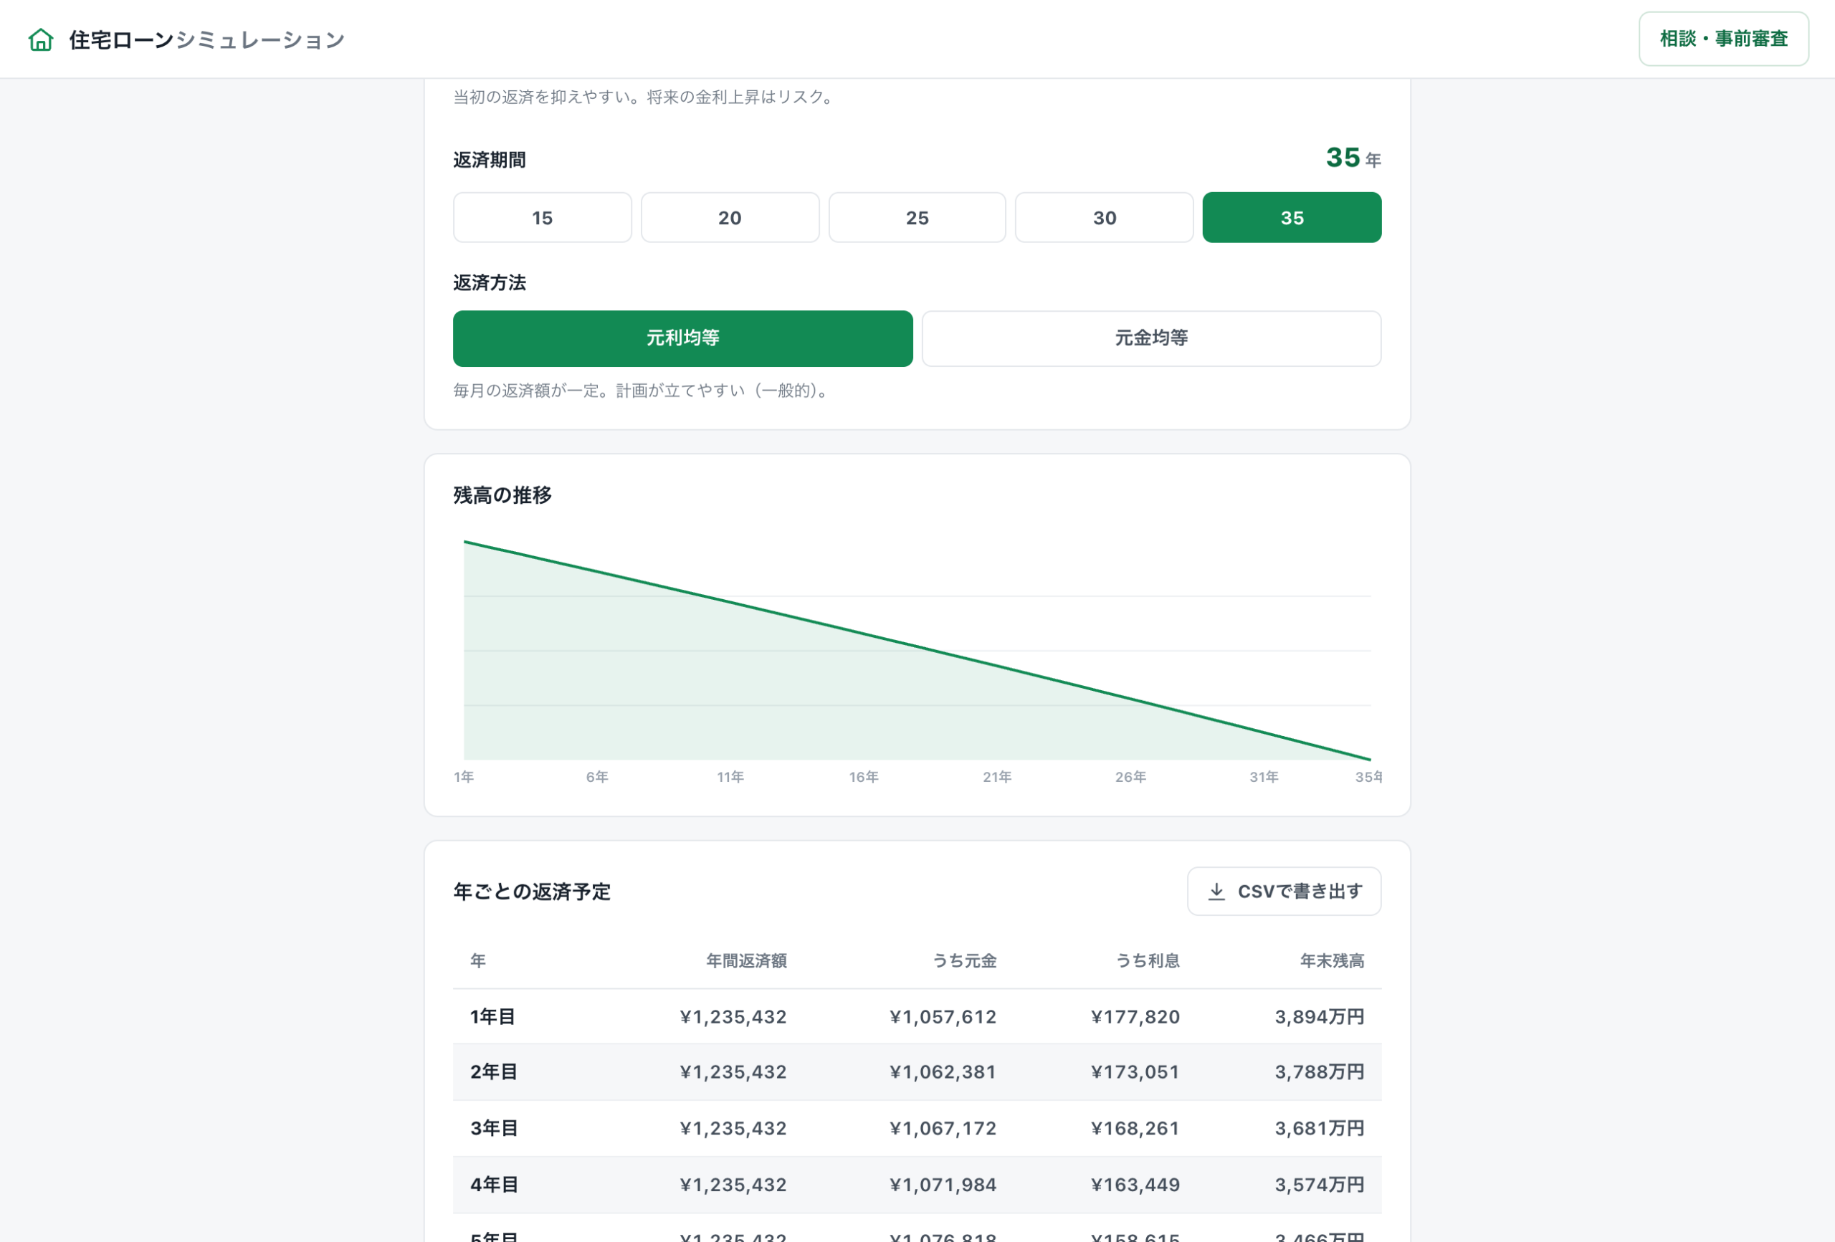Click the 1年 axis label on chart
1835x1242 pixels.
pyautogui.click(x=464, y=778)
